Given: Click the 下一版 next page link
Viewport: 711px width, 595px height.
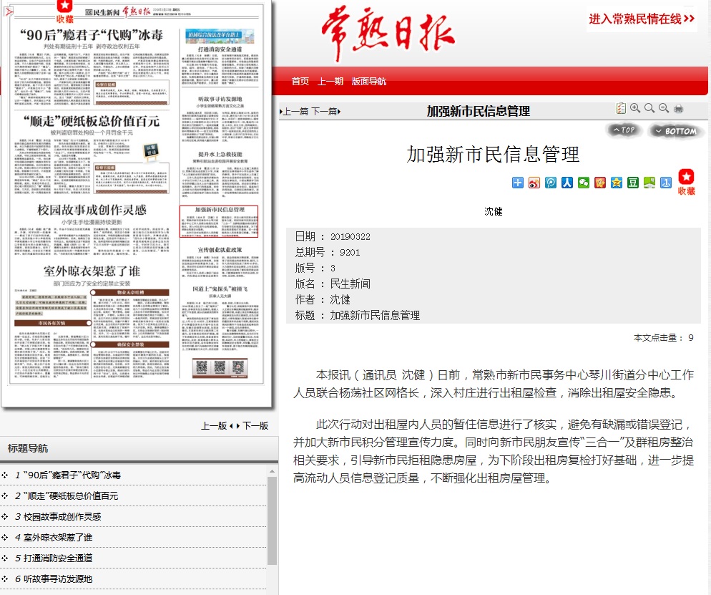Looking at the screenshot, I should tap(255, 426).
